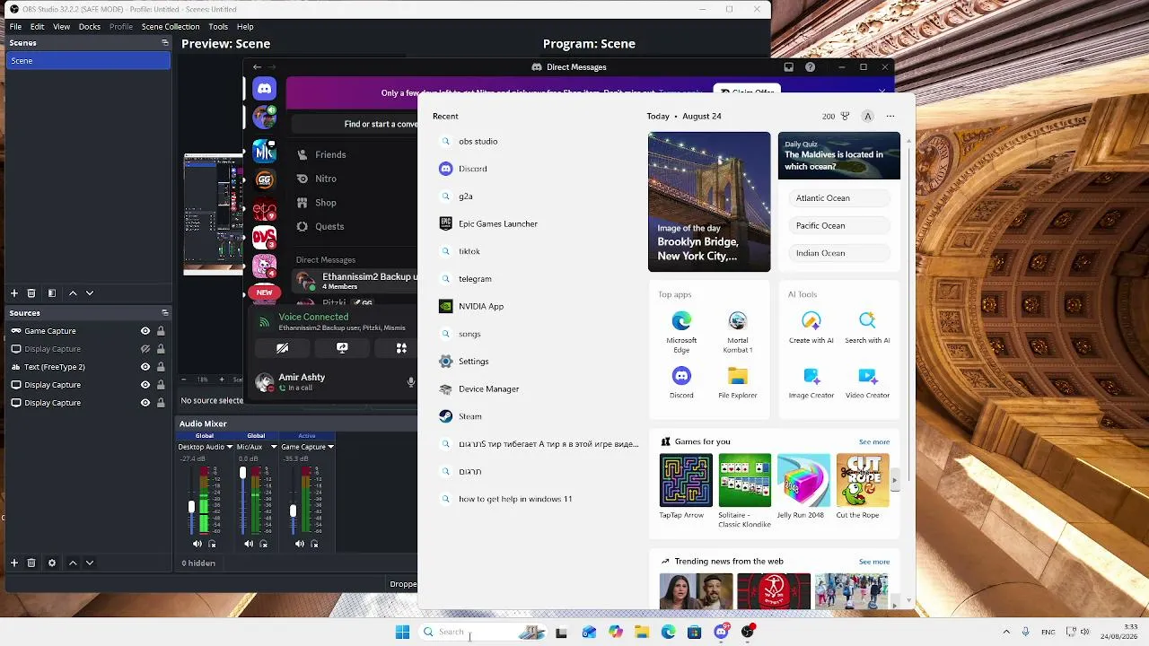
Task: Hide the last Display Capture source
Action: click(145, 403)
